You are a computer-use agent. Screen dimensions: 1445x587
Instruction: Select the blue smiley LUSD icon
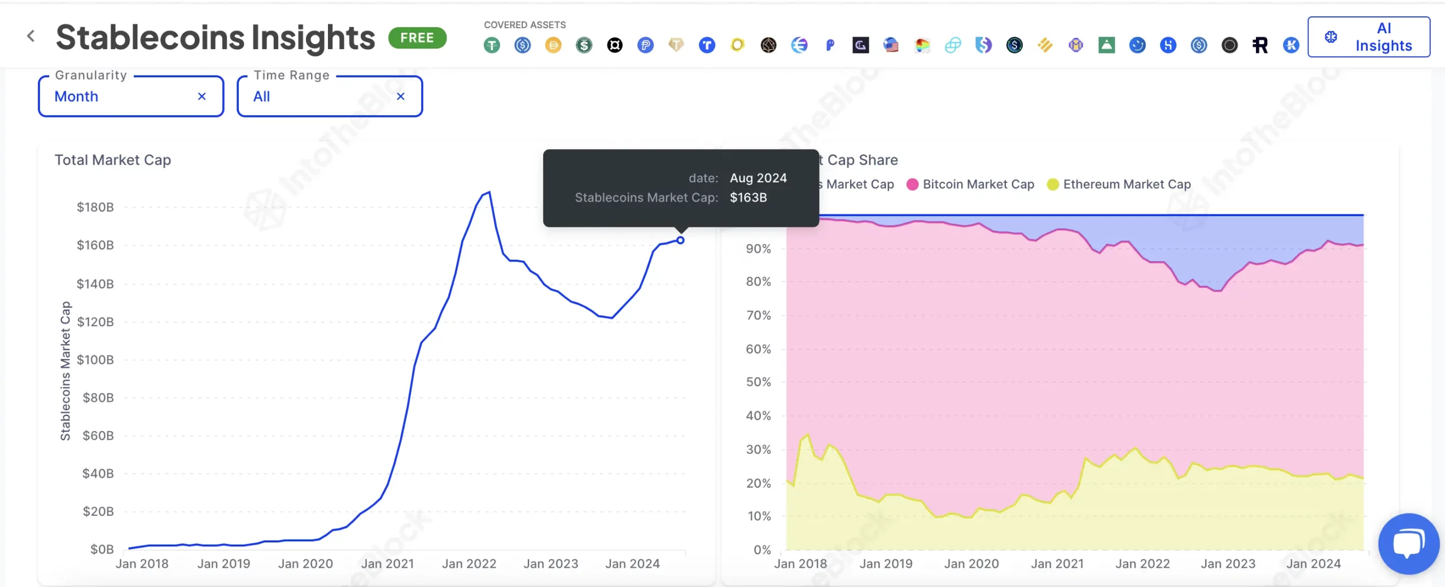[1137, 45]
